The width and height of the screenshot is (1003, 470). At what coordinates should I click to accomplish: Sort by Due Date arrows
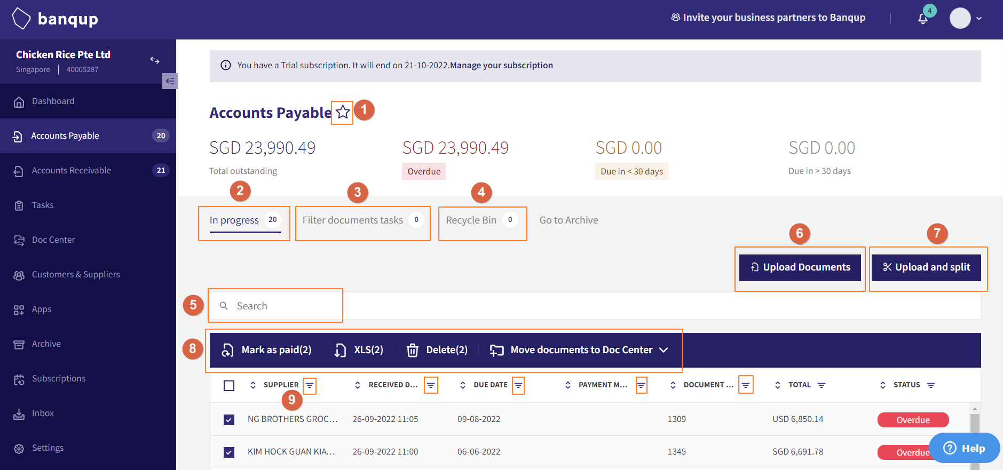point(463,385)
